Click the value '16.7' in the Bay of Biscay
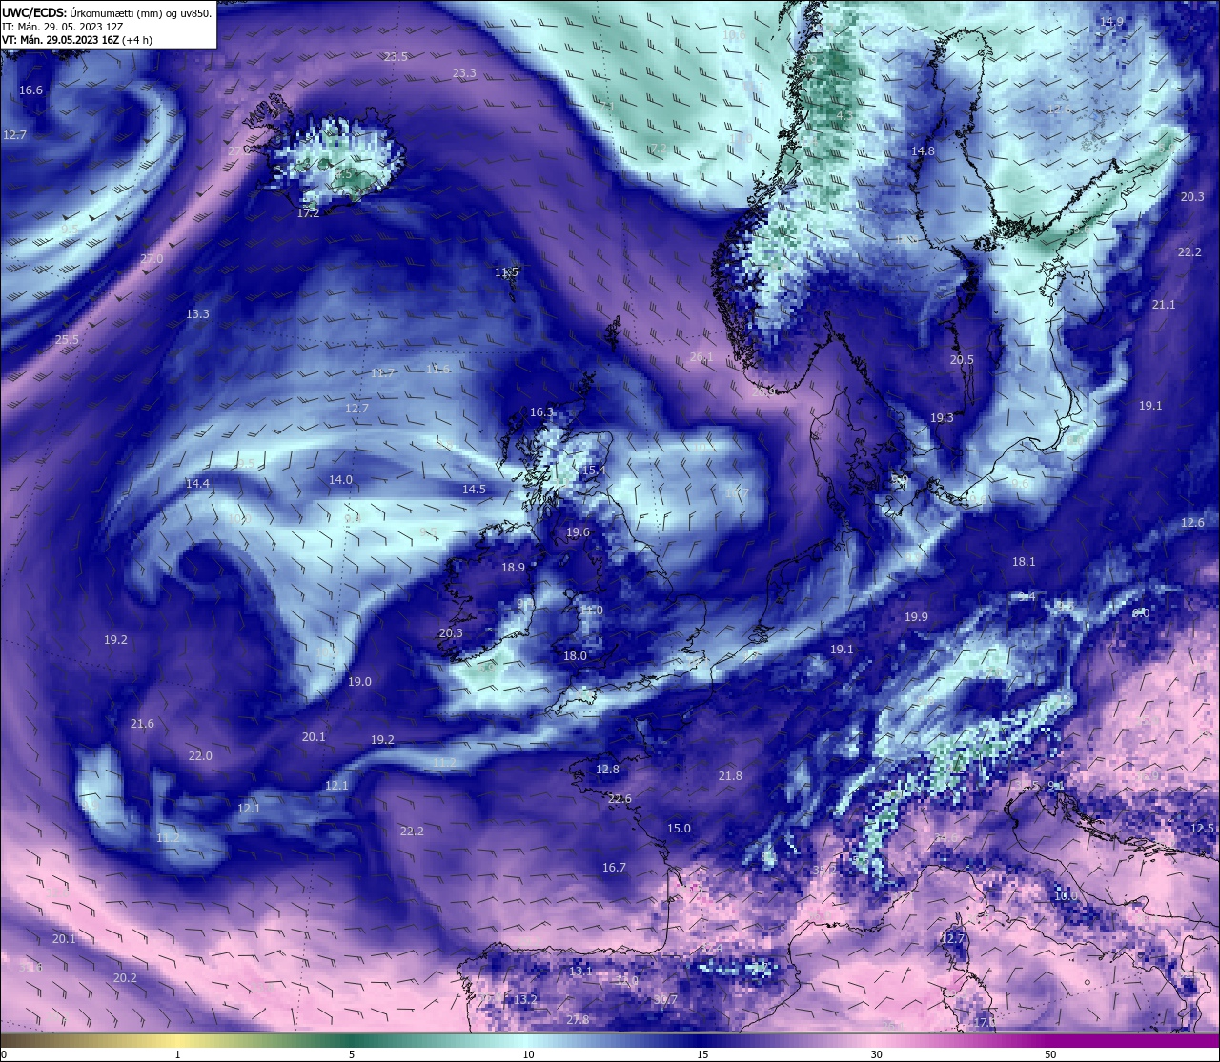This screenshot has height=1062, width=1220. click(614, 868)
